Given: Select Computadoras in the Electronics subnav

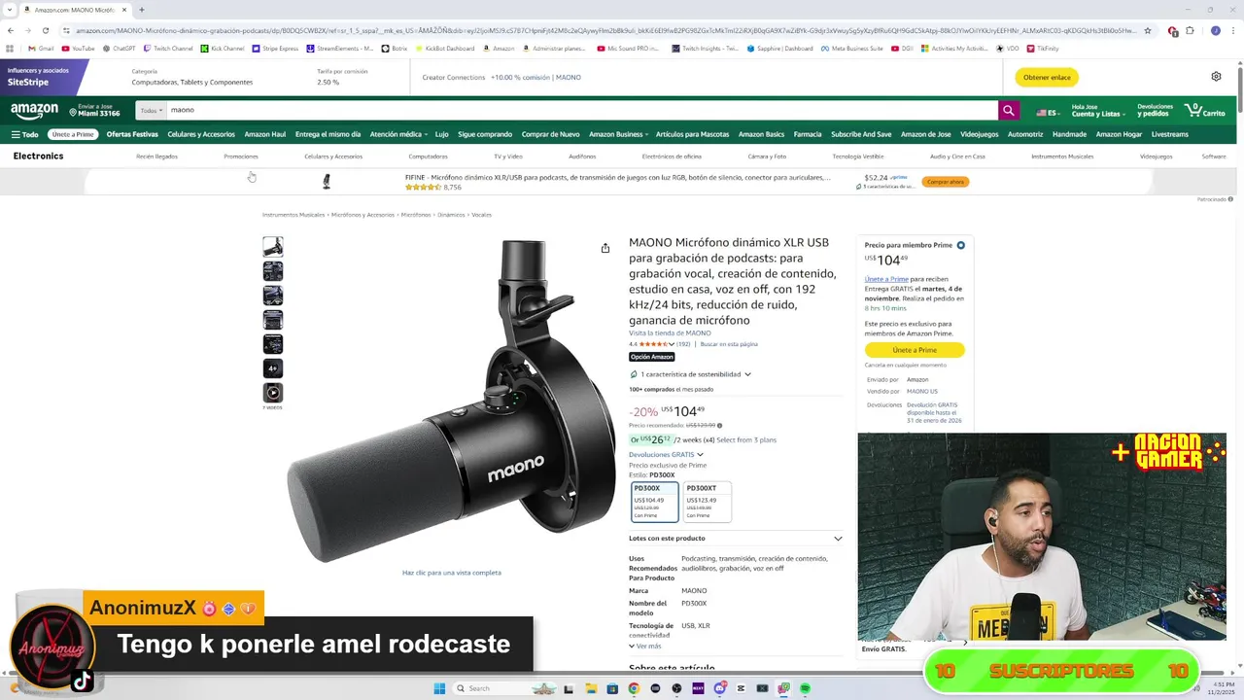Looking at the screenshot, I should point(429,157).
